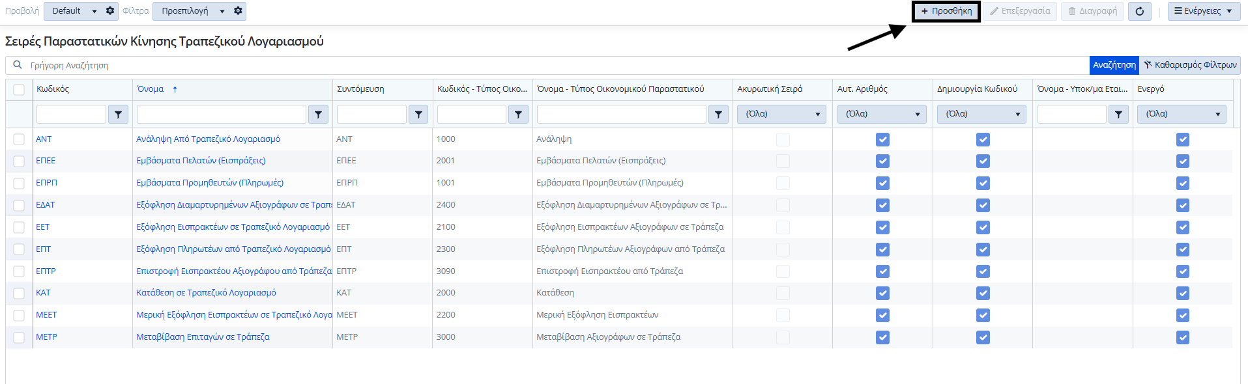
Task: Click Καθαρισμός Φίλτρων button
Action: 1190,65
